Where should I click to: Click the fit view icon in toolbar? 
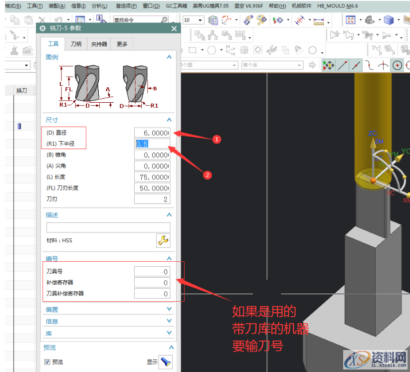pos(350,20)
